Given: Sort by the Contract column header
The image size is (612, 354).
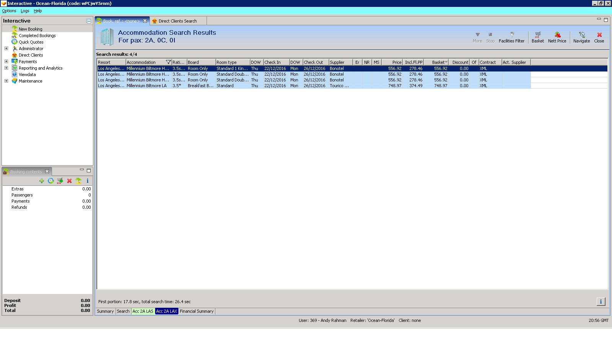Looking at the screenshot, I should 490,62.
